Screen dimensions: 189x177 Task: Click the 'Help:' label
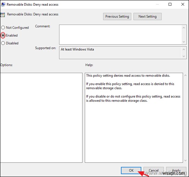[x=89, y=65]
